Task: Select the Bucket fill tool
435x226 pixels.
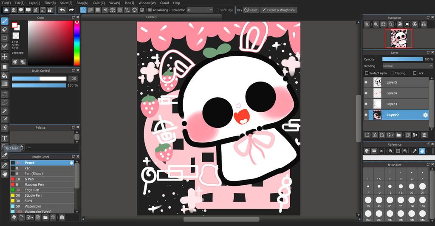Action: tap(5, 76)
